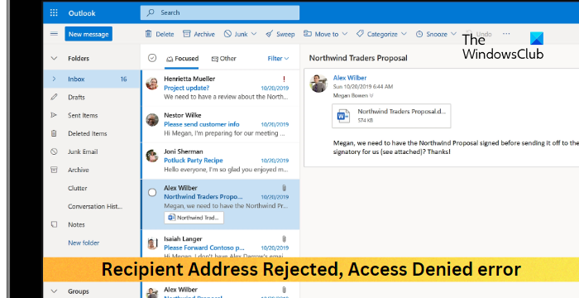This screenshot has height=298, width=579.
Task: Click the hamburger menu icon beside New message
Action: click(x=54, y=34)
